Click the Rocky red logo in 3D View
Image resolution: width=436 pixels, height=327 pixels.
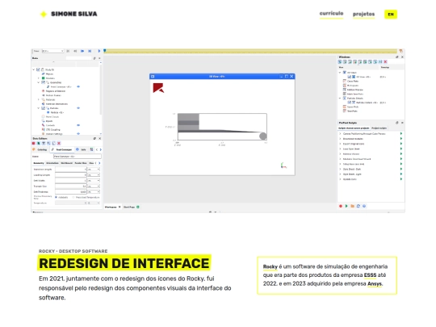pyautogui.click(x=158, y=87)
